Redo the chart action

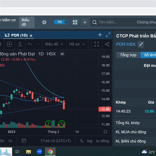pos(37,44)
